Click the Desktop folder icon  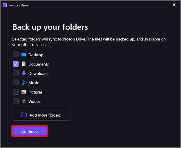tap(24, 55)
